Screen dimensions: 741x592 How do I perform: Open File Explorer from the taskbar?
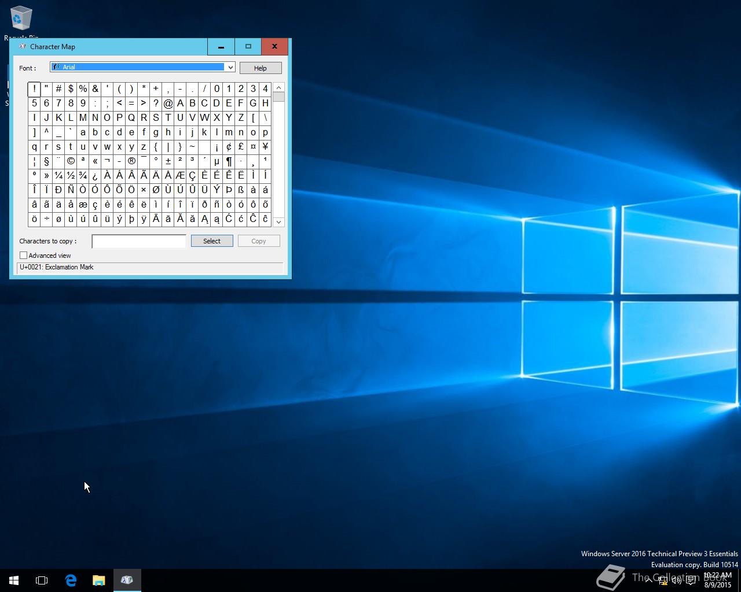point(98,580)
